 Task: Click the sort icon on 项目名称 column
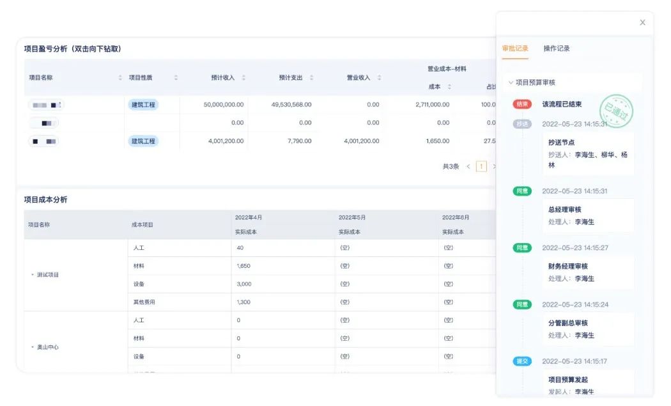pyautogui.click(x=120, y=77)
